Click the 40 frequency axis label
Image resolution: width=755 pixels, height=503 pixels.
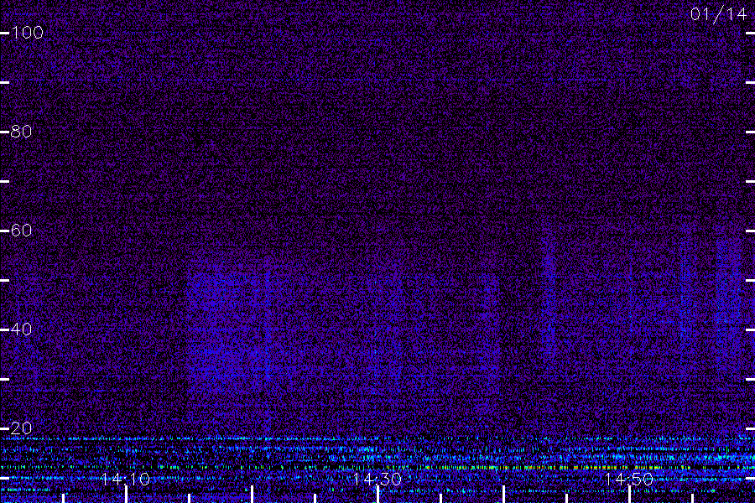coord(22,329)
